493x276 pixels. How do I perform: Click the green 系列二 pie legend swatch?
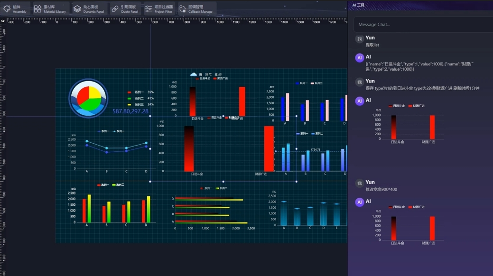pyautogui.click(x=129, y=98)
